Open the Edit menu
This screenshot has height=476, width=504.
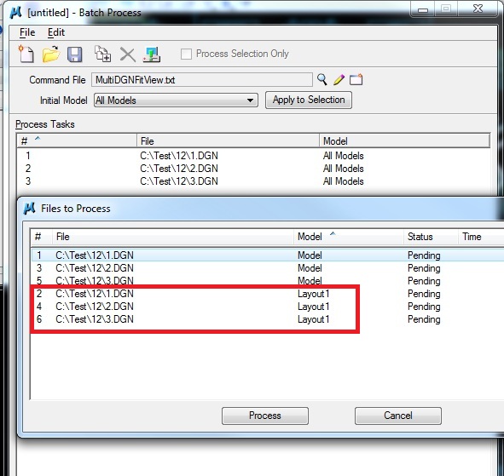click(x=56, y=32)
